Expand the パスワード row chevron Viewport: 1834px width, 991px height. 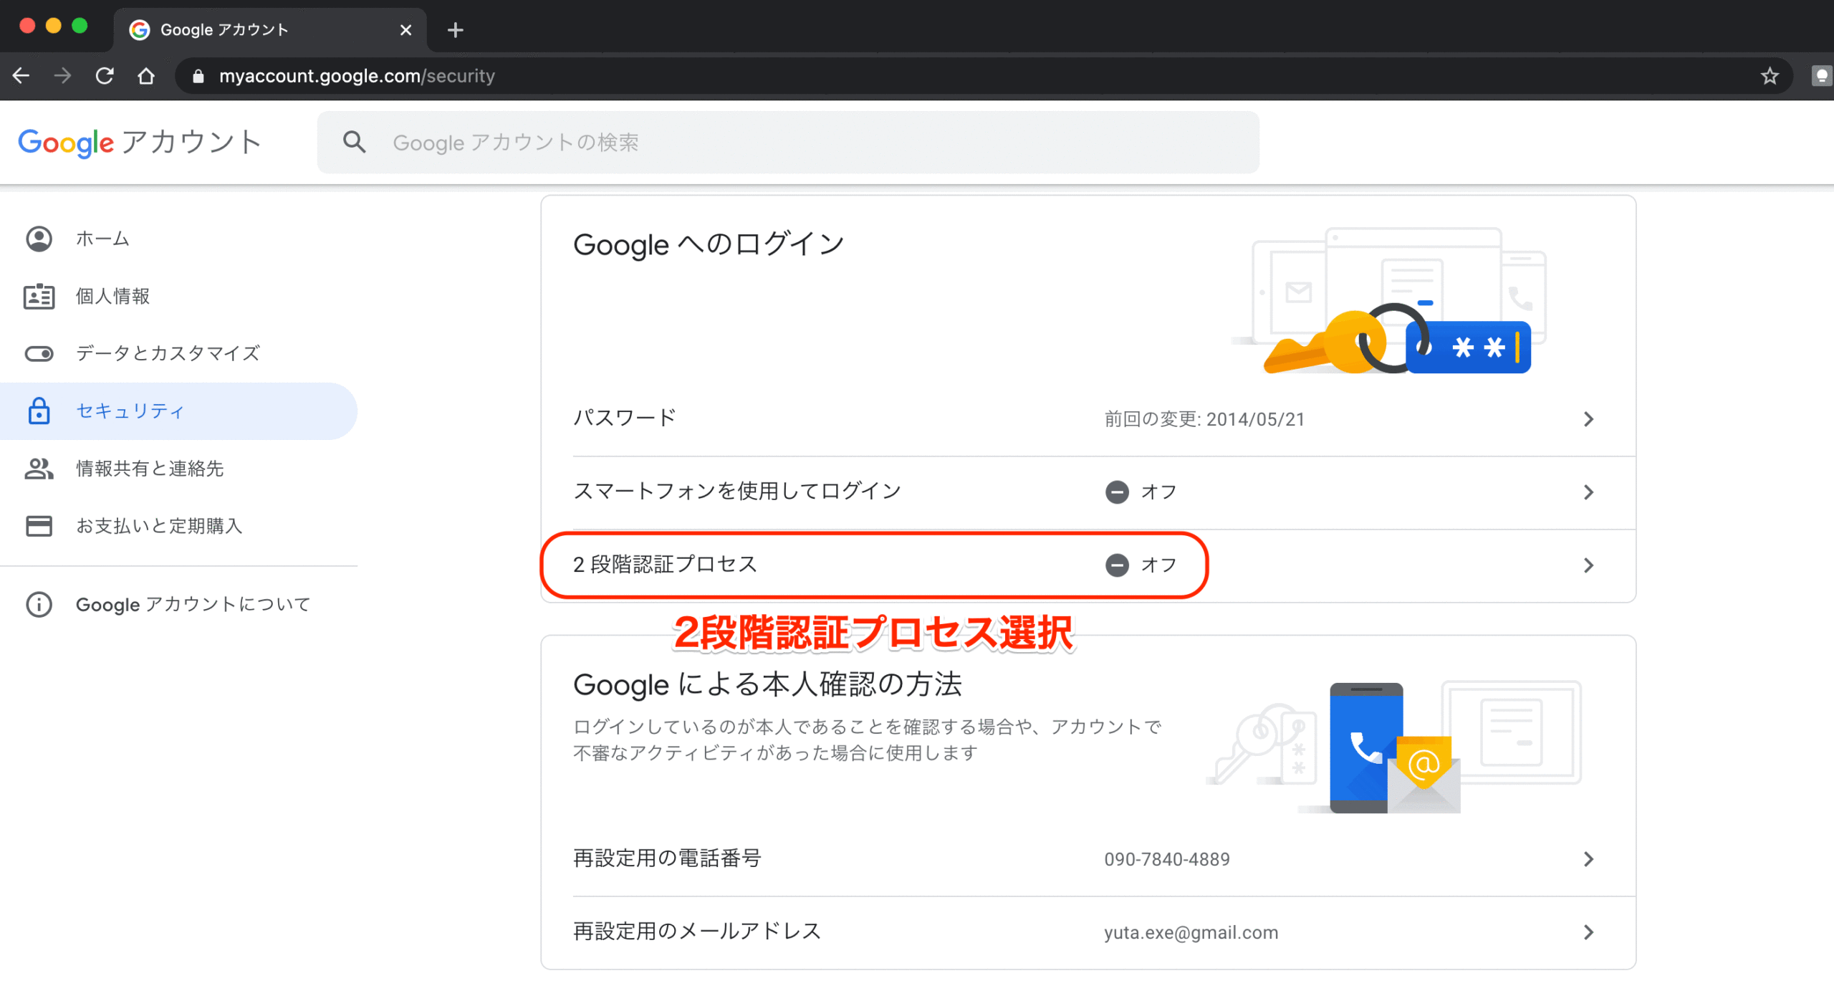click(1588, 419)
